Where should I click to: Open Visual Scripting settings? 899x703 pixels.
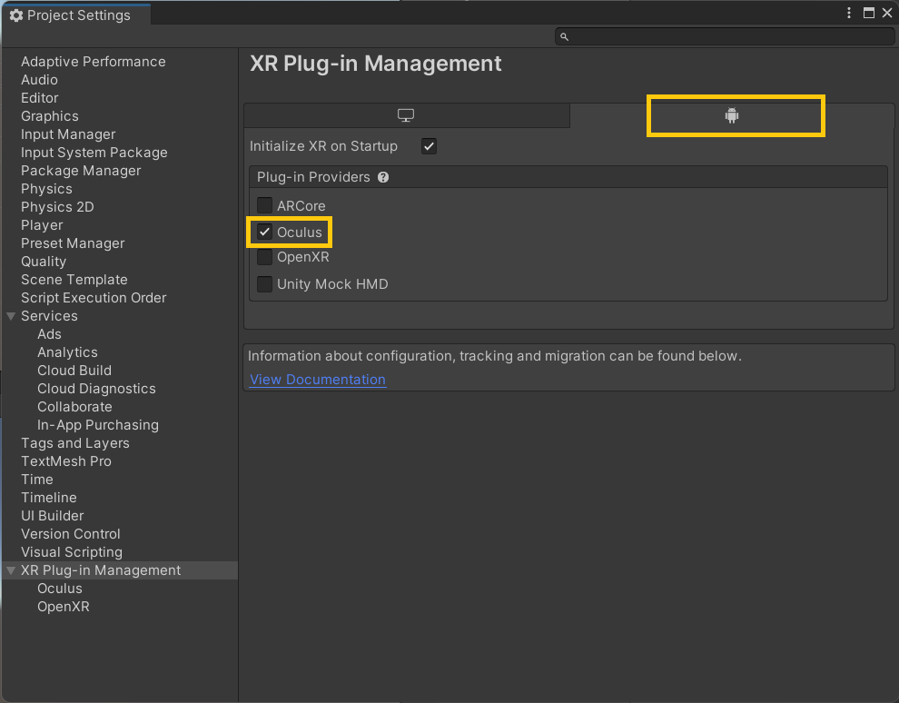pos(72,552)
